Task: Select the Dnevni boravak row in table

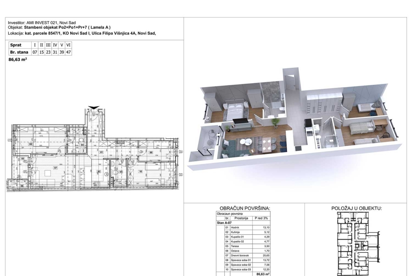Action: 244,256
